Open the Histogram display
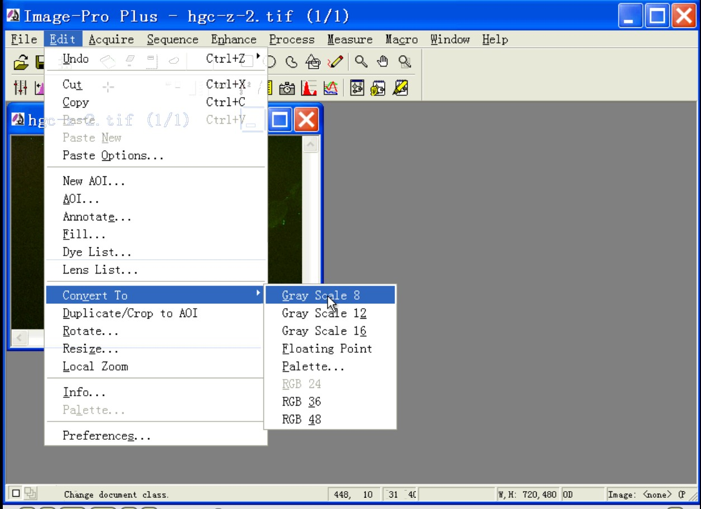Viewport: 701px width, 509px height. click(309, 89)
